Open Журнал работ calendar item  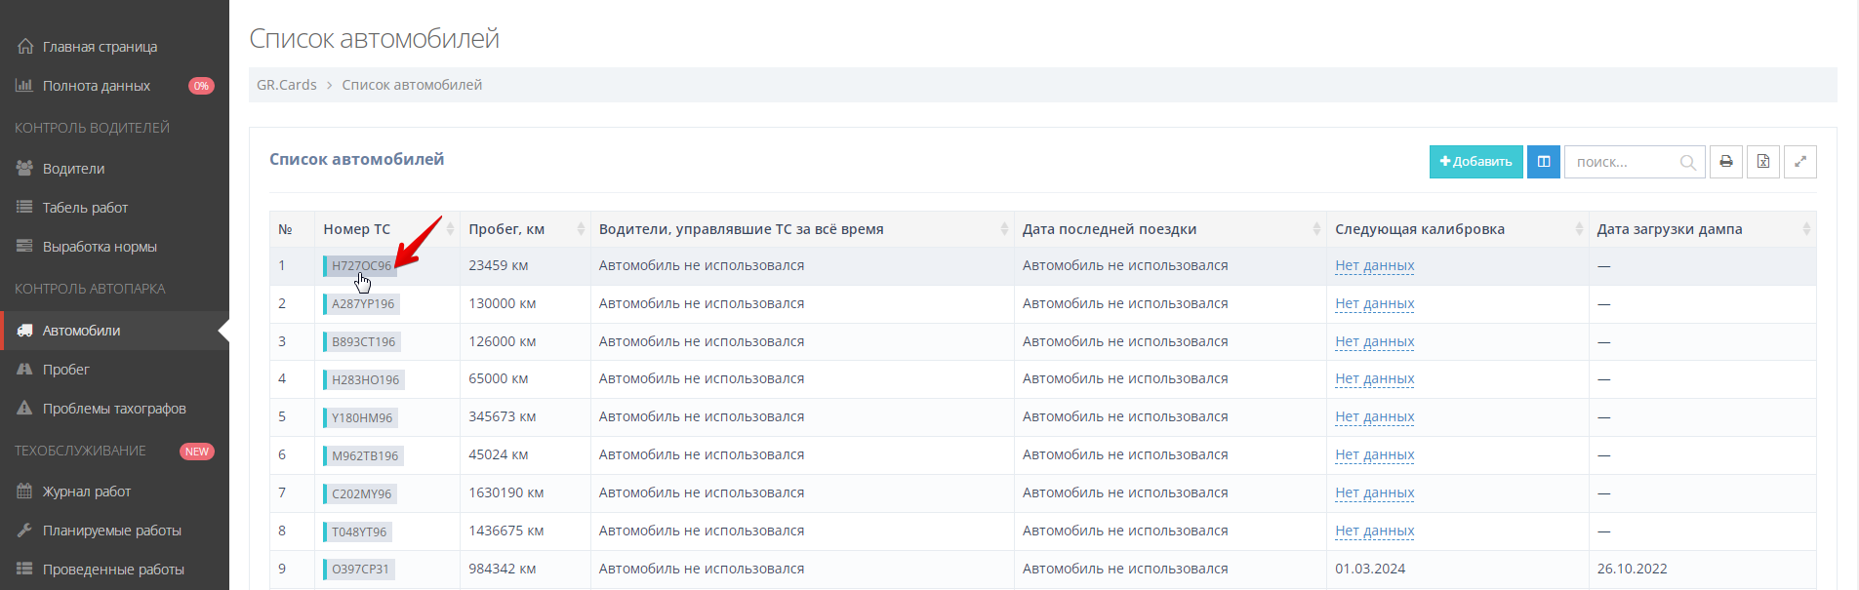click(86, 492)
